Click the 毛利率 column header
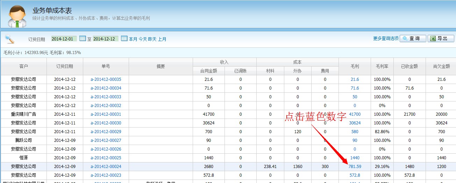 click(x=382, y=66)
